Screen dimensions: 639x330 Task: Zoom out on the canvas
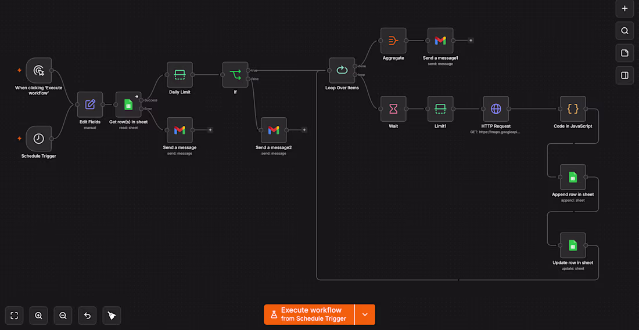(x=63, y=316)
